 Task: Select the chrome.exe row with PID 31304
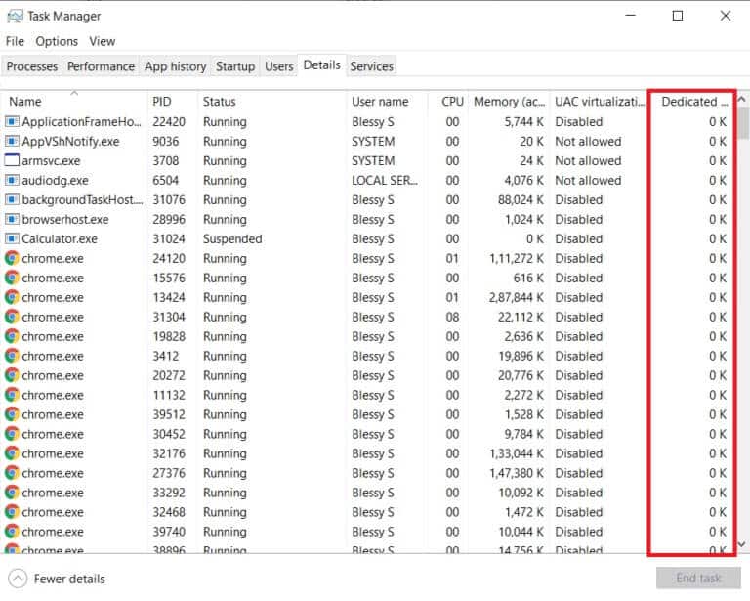195,318
